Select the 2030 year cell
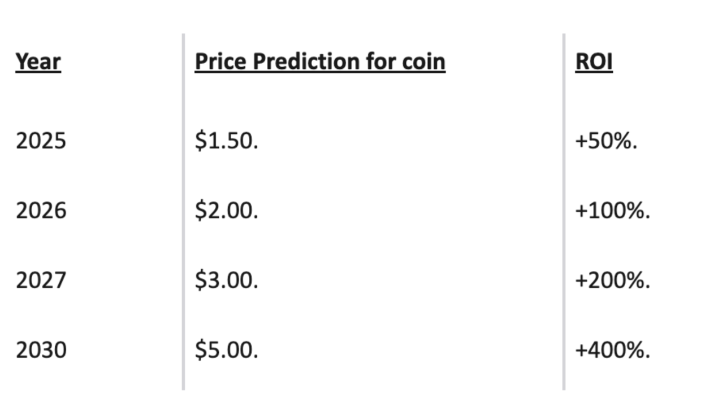This screenshot has width=701, height=394. tap(41, 350)
